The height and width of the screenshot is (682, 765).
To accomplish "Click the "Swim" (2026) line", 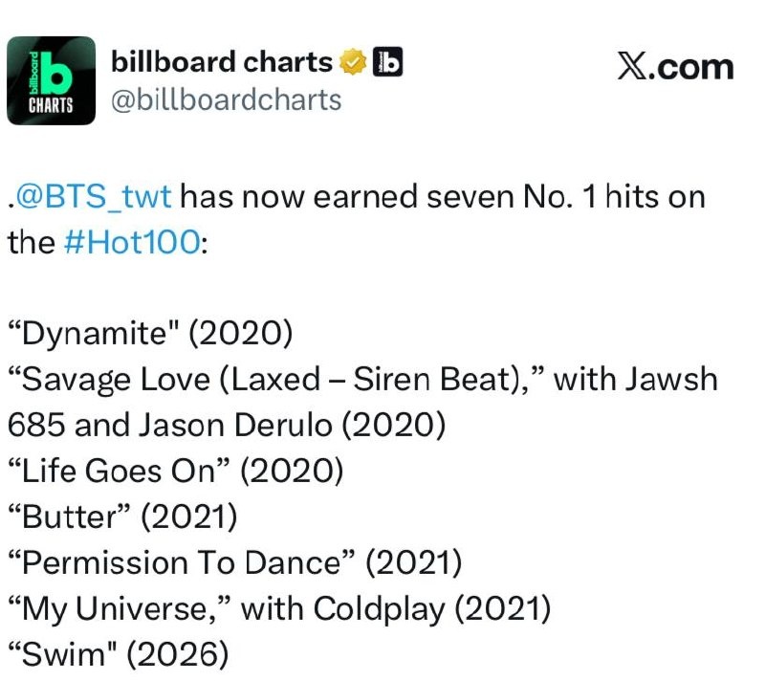I will pyautogui.click(x=119, y=654).
